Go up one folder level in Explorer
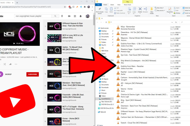 (x=106, y=22)
